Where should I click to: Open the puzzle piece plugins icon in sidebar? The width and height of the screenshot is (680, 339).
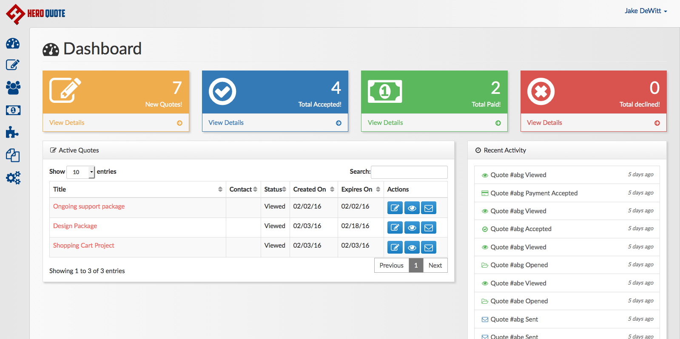(x=12, y=133)
